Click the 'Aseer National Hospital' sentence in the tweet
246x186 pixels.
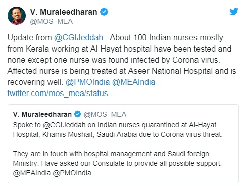122,76
